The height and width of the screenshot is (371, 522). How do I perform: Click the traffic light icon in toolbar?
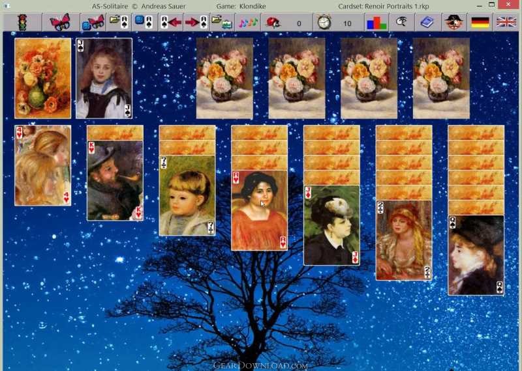point(22,23)
